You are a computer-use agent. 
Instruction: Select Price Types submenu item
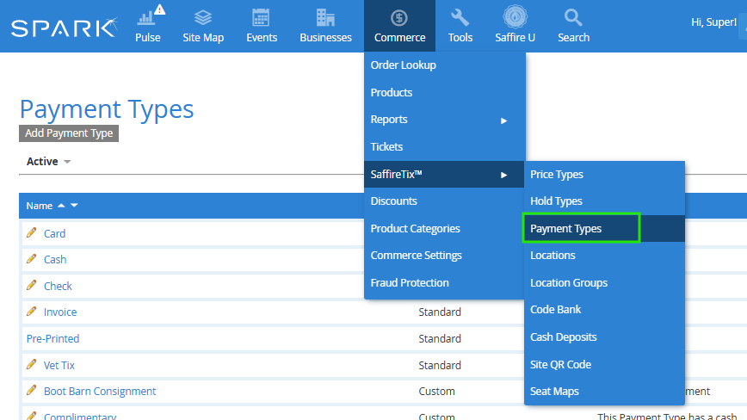[x=557, y=175]
